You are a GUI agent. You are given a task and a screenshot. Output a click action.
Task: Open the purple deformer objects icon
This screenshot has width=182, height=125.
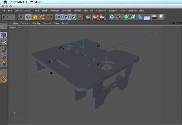[x=140, y=17]
